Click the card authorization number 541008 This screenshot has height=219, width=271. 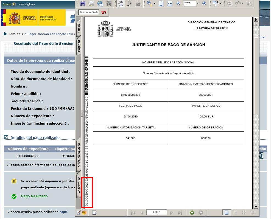[x=130, y=138]
